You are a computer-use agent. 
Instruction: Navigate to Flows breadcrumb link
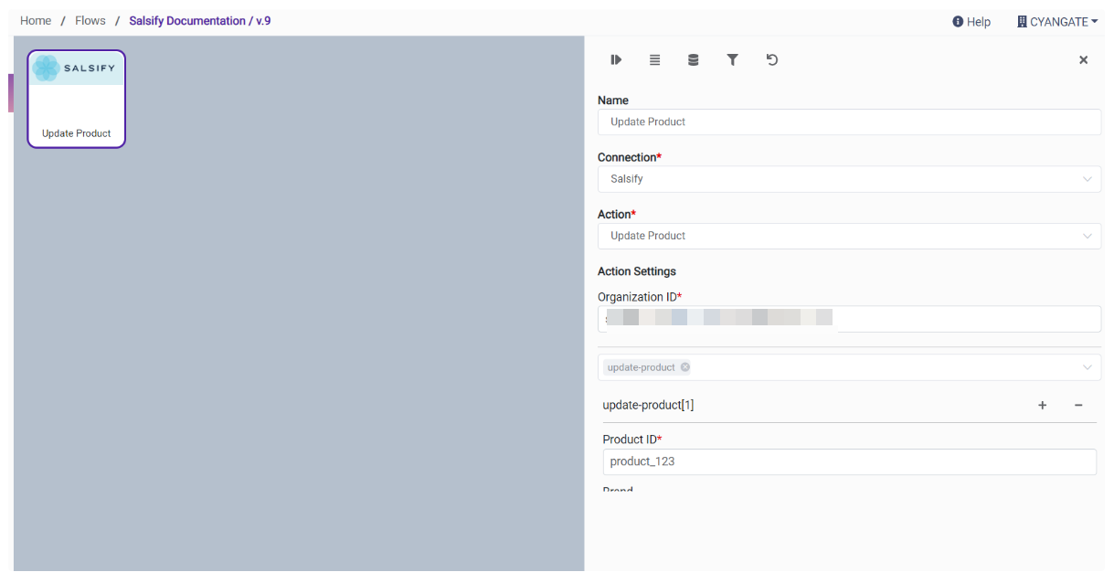90,21
